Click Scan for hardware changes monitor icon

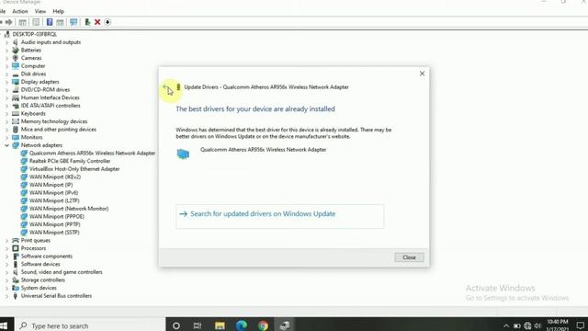click(x=73, y=22)
